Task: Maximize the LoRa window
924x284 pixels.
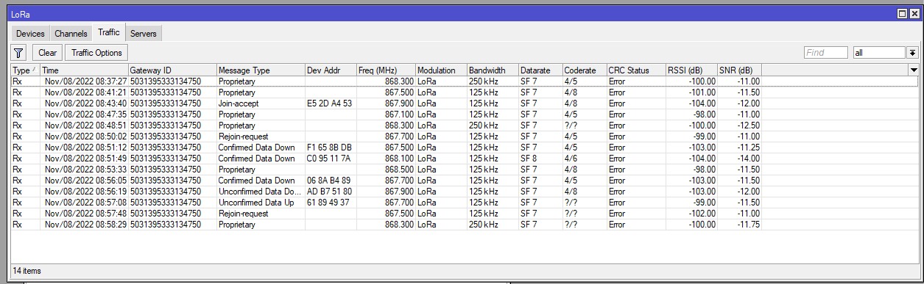Action: click(903, 14)
